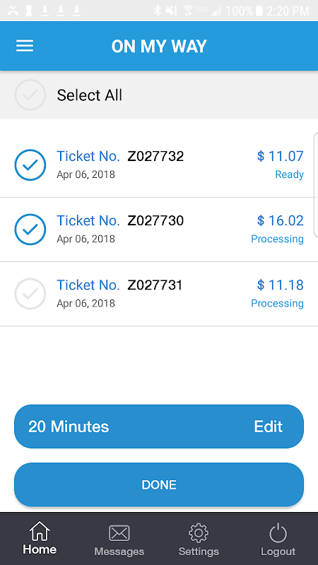Image resolution: width=318 pixels, height=565 pixels.
Task: Tap Bluetooth icon in status bar
Action: click(x=157, y=11)
